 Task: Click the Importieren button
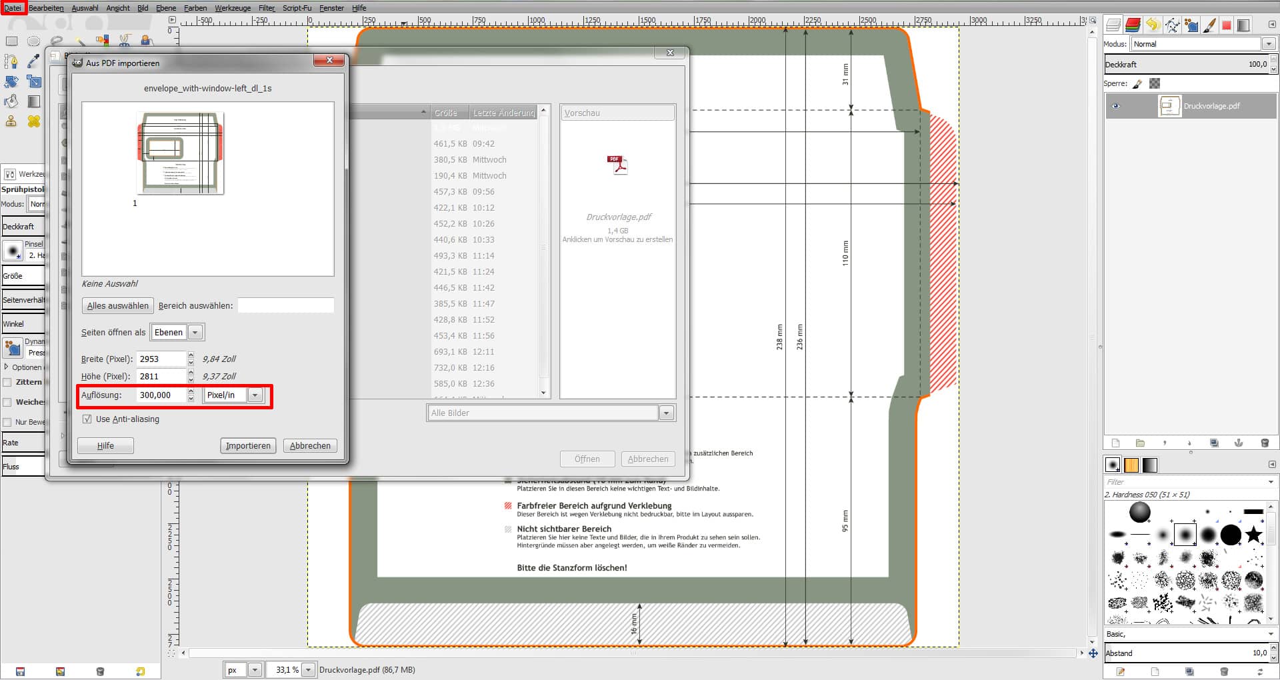click(248, 446)
